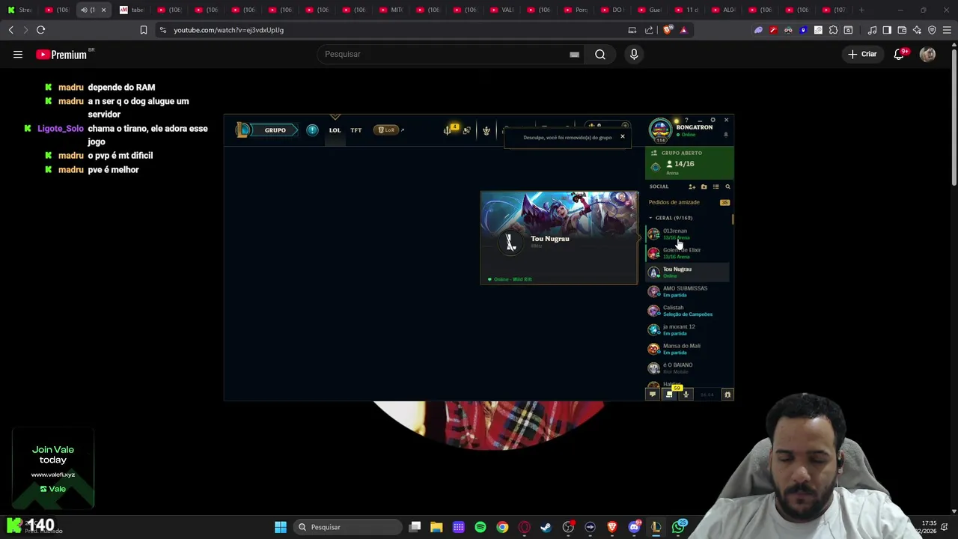Click the Criar button on YouTube
The width and height of the screenshot is (958, 539).
click(862, 54)
